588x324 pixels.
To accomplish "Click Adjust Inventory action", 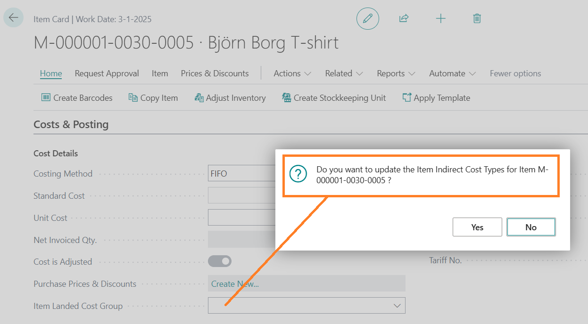I will tap(230, 98).
